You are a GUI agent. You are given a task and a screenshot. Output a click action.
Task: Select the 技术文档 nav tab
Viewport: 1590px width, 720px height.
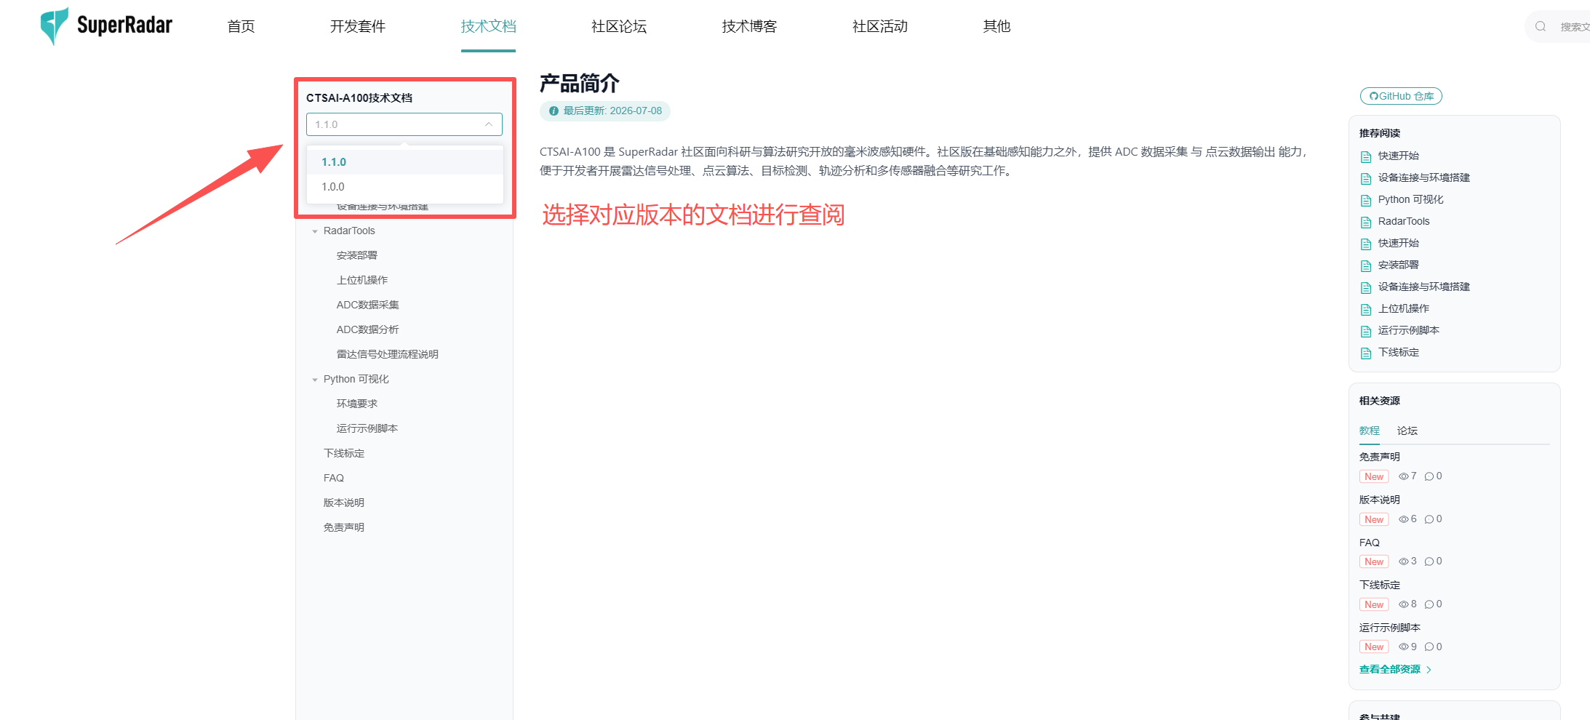coord(488,26)
